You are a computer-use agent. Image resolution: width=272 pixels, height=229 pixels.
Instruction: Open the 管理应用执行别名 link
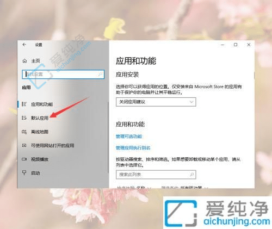click(133, 148)
